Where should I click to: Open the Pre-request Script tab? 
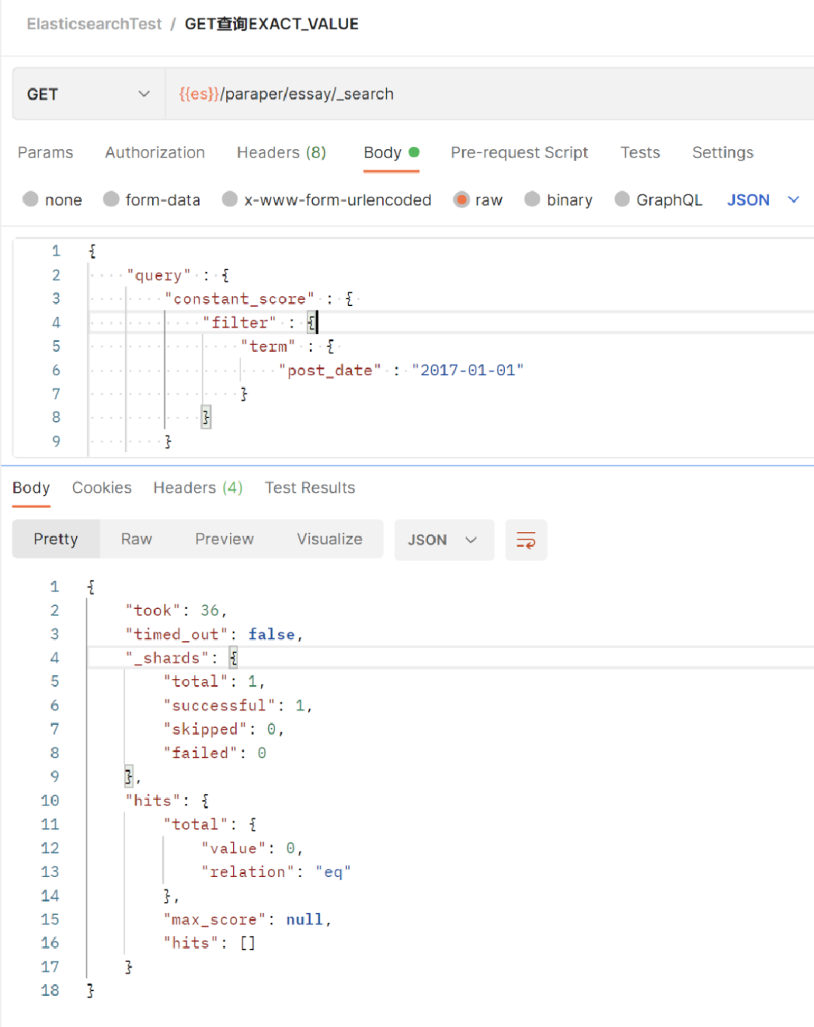click(519, 152)
